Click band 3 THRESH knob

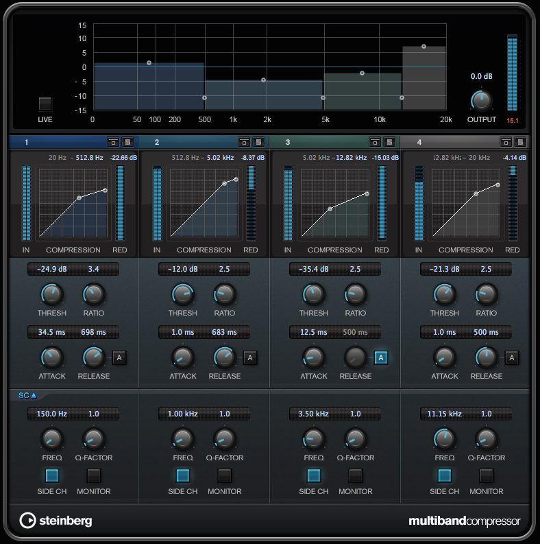(x=314, y=294)
